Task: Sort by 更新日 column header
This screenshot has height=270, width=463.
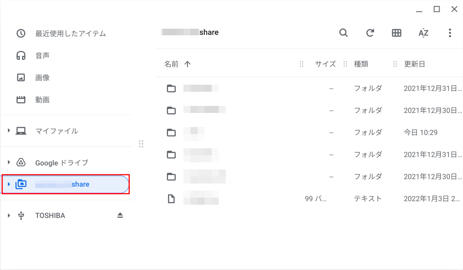Action: coord(414,64)
